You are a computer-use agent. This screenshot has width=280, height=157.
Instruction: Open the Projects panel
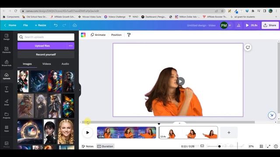point(7,115)
